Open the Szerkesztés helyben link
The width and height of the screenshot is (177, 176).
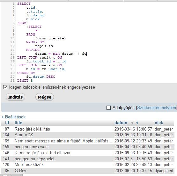pyautogui.click(x=157, y=108)
